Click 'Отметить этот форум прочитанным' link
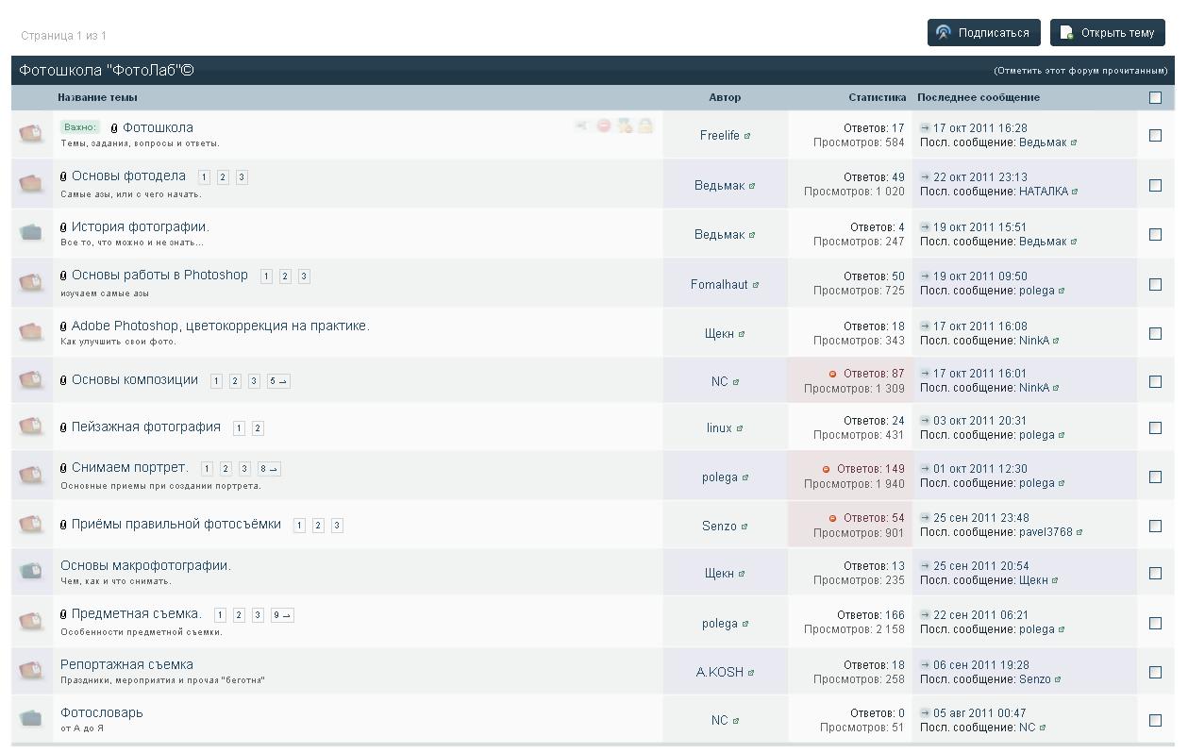1188x753 pixels. coord(1080,71)
